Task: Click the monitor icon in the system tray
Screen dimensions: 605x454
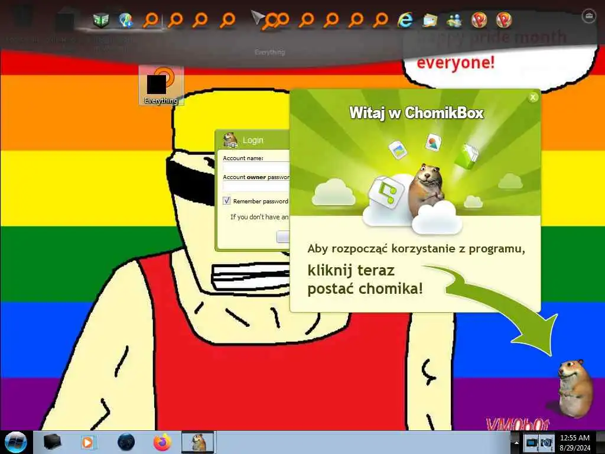Action: click(x=532, y=442)
